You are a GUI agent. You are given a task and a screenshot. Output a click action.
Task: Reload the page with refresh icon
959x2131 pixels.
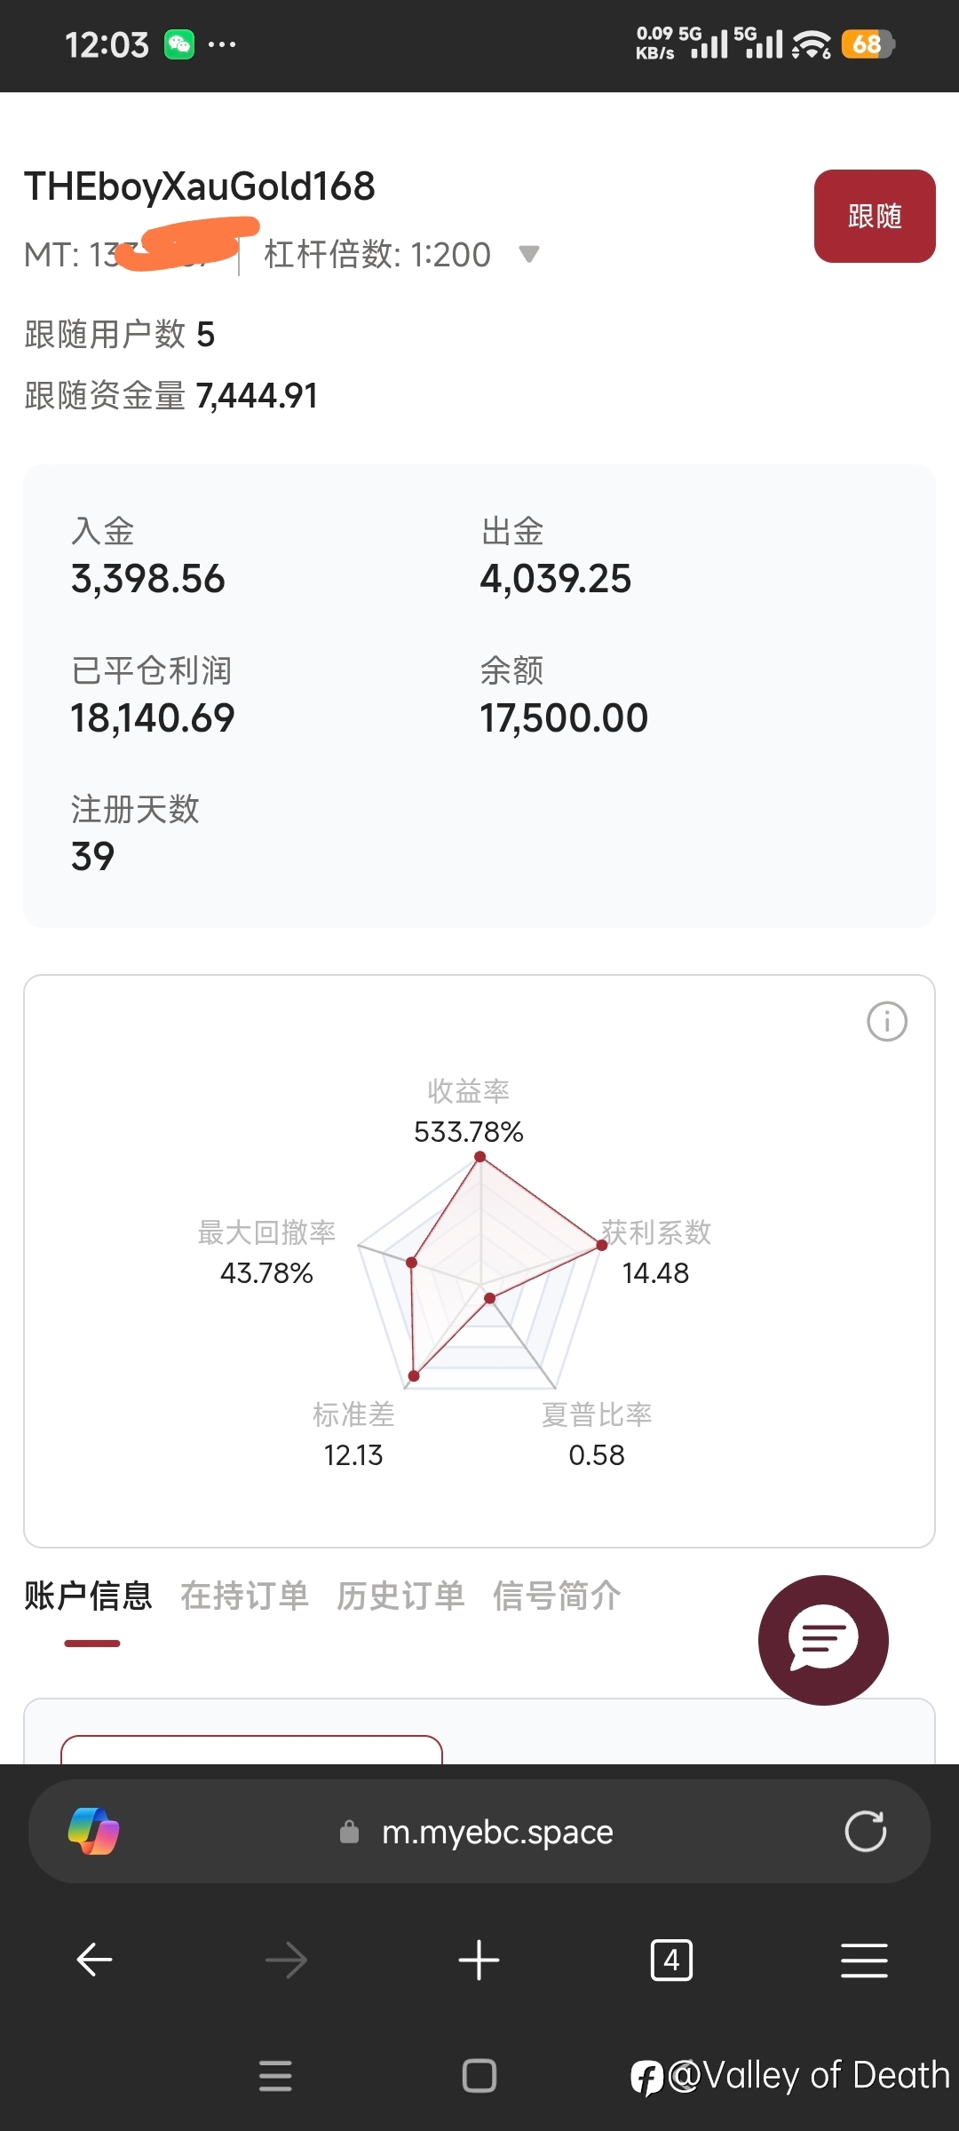pyautogui.click(x=865, y=1832)
